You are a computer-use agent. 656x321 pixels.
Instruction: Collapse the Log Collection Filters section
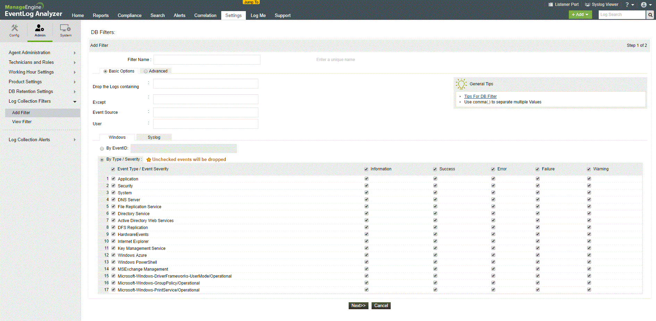point(75,101)
